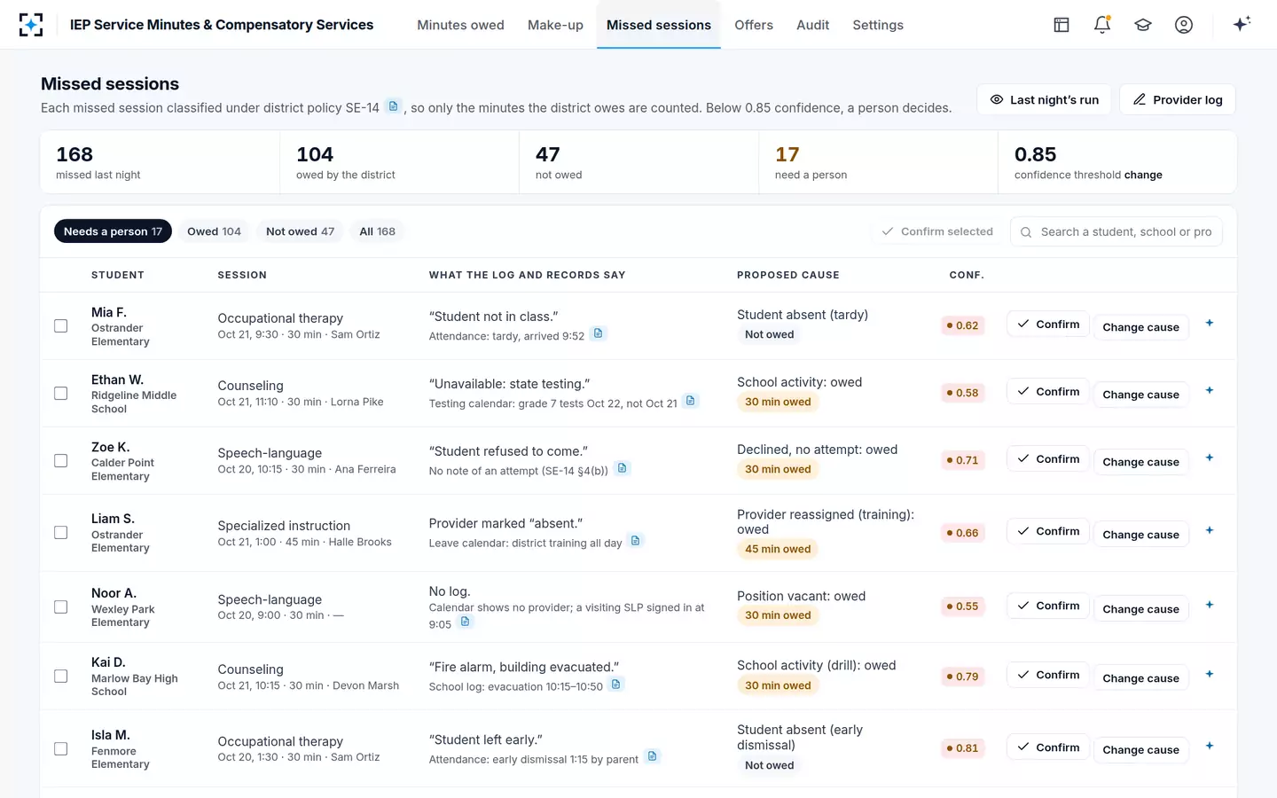The image size is (1277, 798).
Task: Open document icon after Ethan W. testing calendar
Action: click(x=691, y=401)
